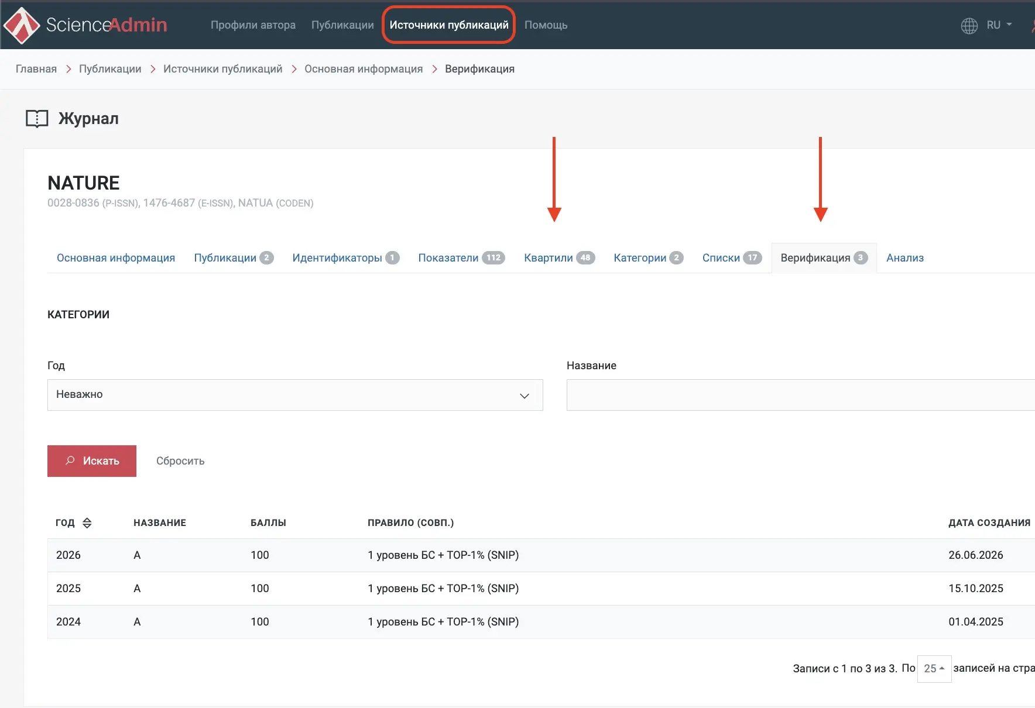Click the name value A in the 2025 row

click(137, 589)
